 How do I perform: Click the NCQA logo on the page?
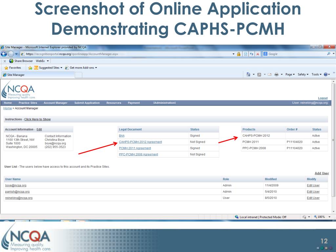pyautogui.click(x=18, y=90)
